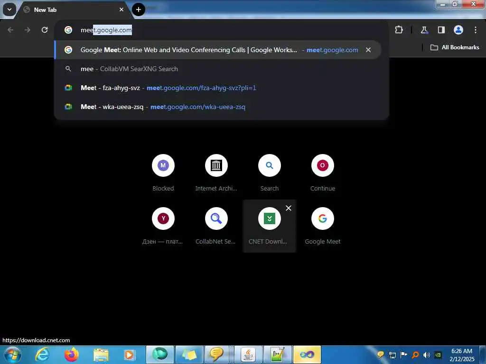
Task: Go back with the back arrow
Action: (10, 30)
